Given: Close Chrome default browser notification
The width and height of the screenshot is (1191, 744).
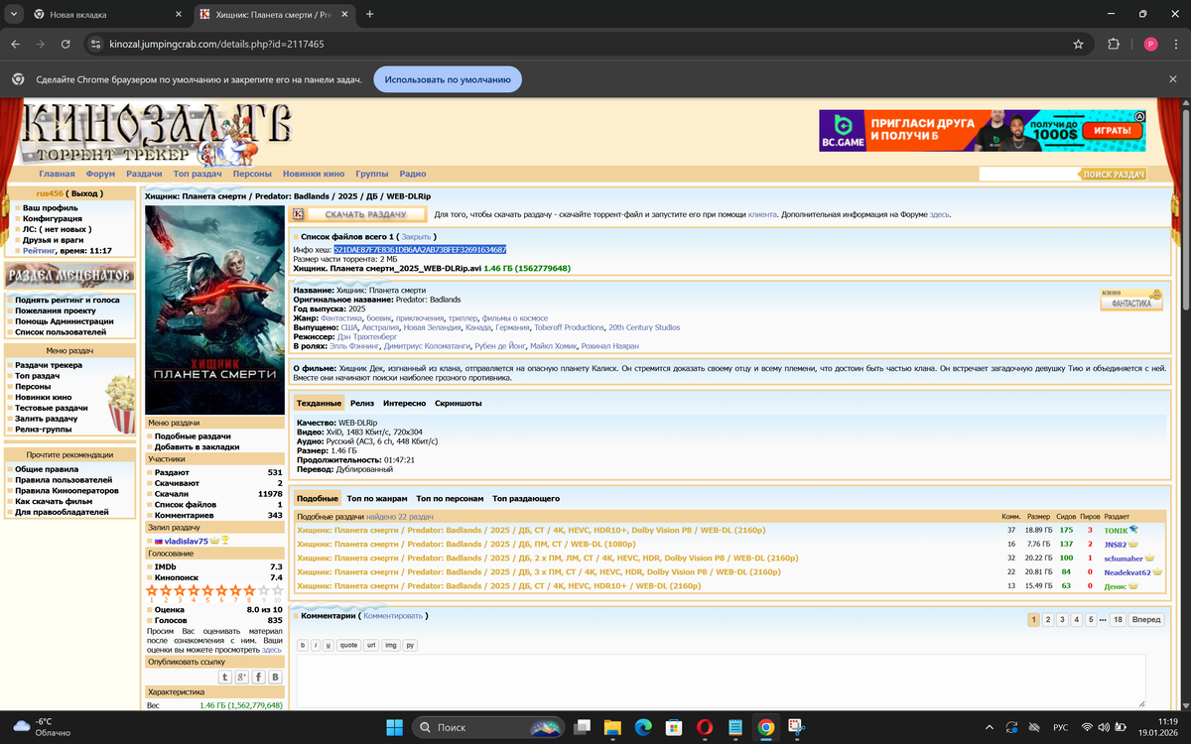Looking at the screenshot, I should pos(1172,79).
